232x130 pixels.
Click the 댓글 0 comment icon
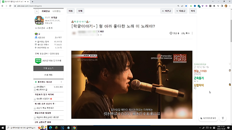(x=171, y=33)
